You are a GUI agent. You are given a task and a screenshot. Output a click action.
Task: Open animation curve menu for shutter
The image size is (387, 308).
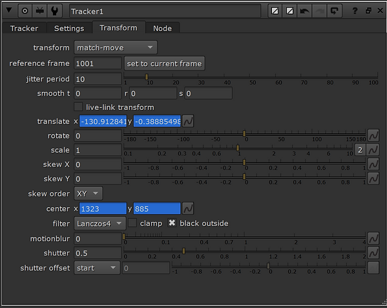pyautogui.click(x=373, y=252)
